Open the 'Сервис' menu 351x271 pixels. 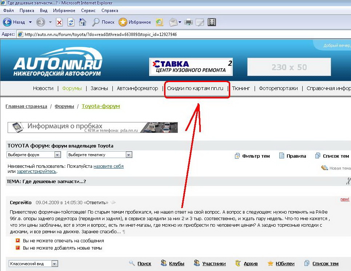pos(88,11)
